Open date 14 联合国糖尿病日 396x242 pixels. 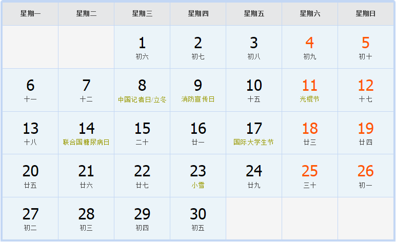point(86,133)
